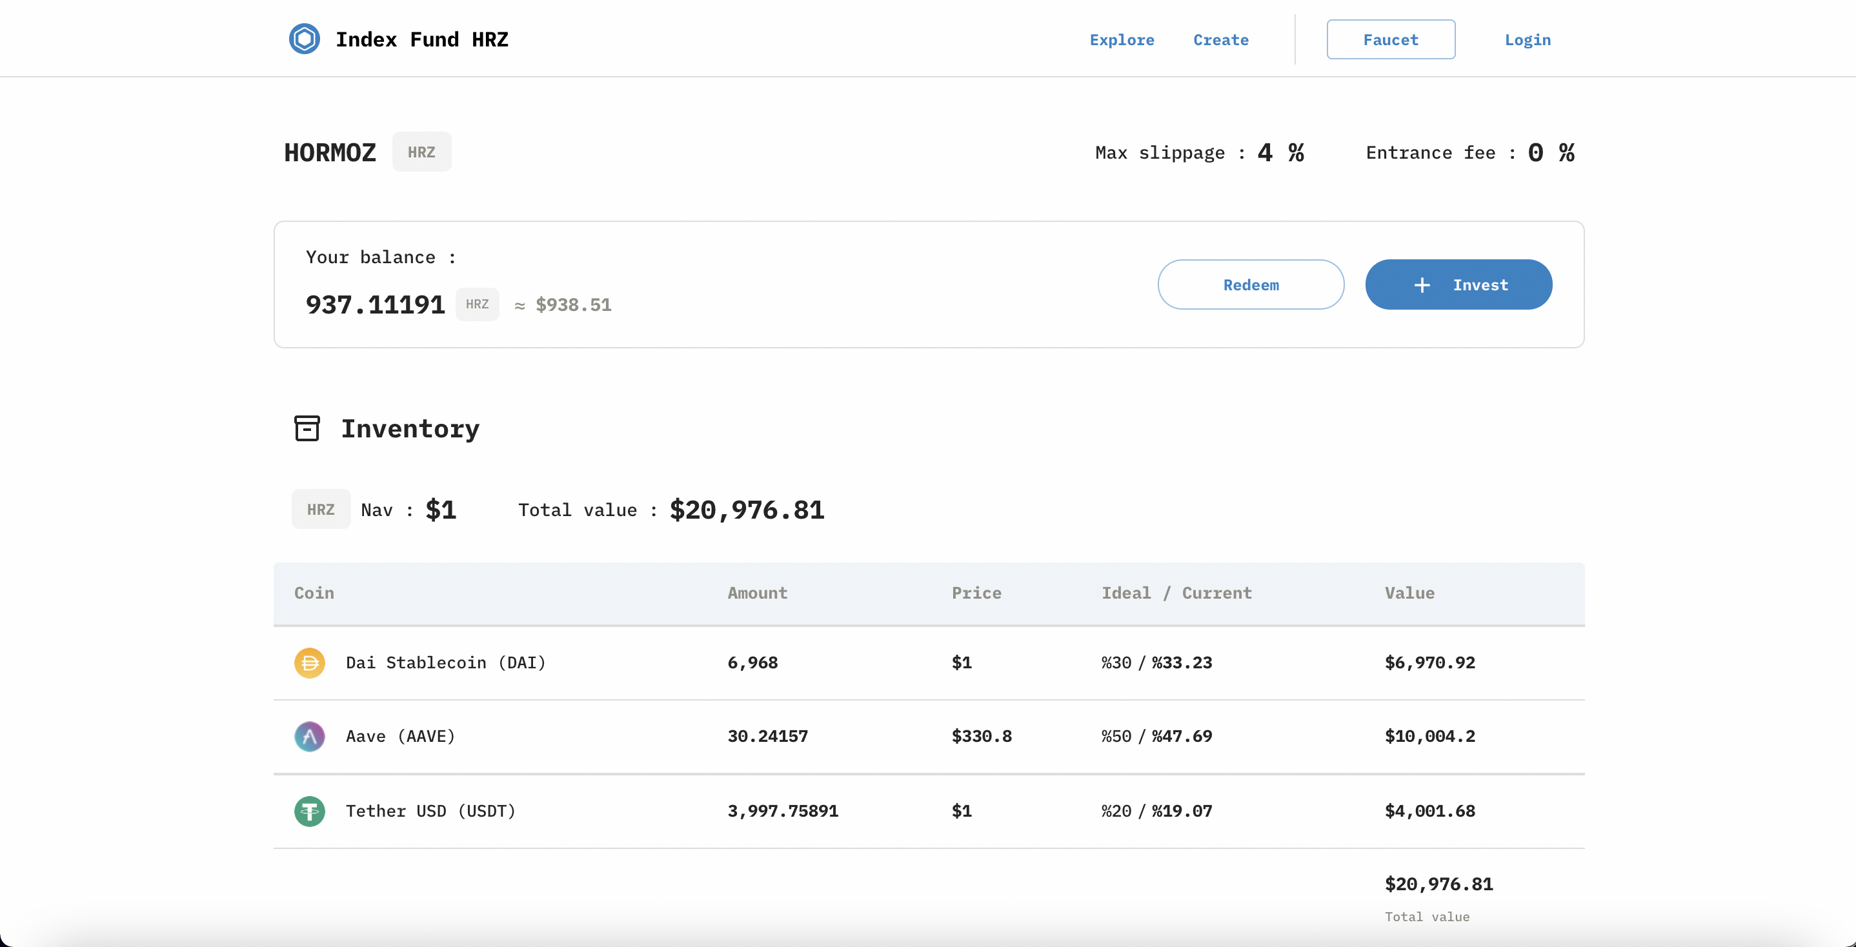The image size is (1856, 947).
Task: Click the Inventory archive box icon
Action: 307,428
